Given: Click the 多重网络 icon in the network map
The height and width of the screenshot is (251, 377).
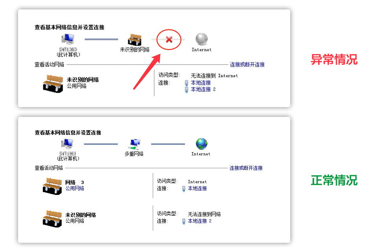Looking at the screenshot, I should coord(134,144).
